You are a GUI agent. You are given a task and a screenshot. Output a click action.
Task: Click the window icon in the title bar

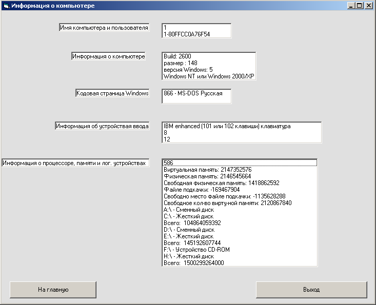6,6
